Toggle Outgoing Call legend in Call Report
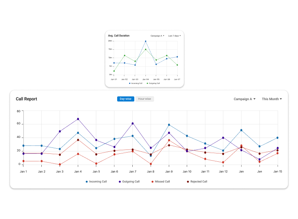The width and height of the screenshot is (298, 219). click(129, 182)
